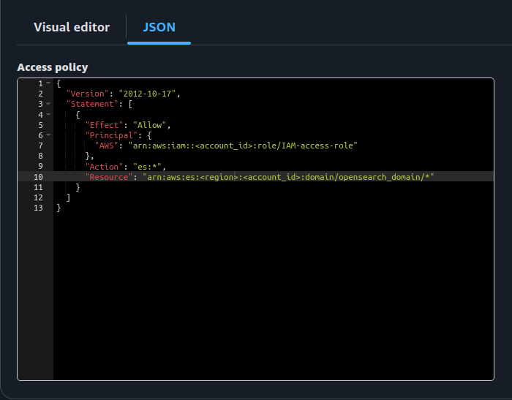This screenshot has height=400, width=512.
Task: Collapse the Statement array fold on line 3
Action: pyautogui.click(x=48, y=104)
